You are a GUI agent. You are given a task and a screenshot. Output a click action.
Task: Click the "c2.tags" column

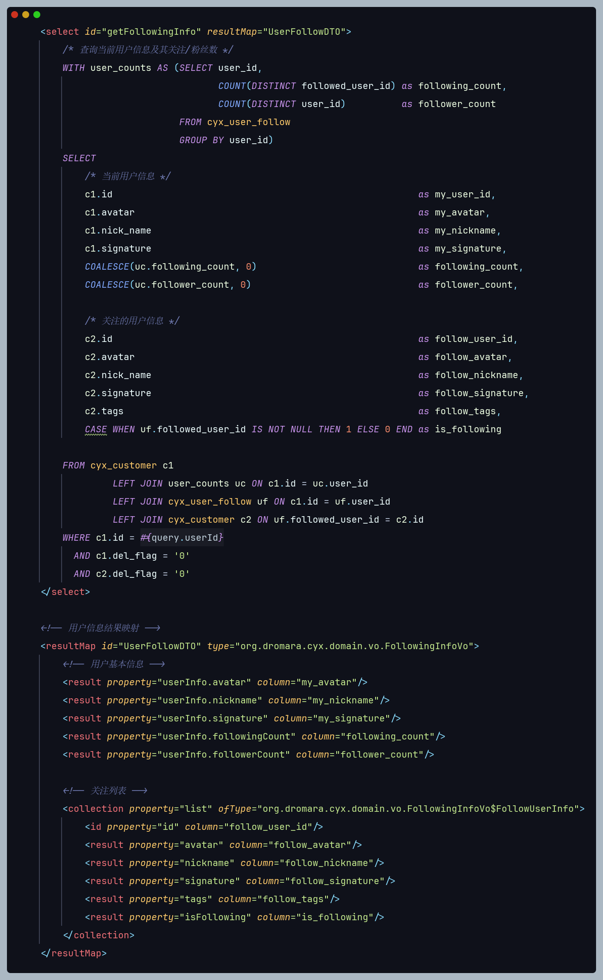point(104,411)
